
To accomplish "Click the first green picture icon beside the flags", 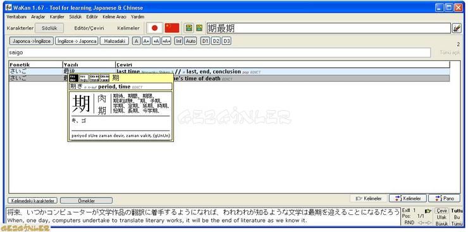I will click(189, 28).
